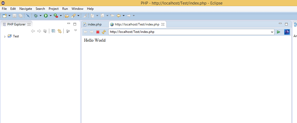Minimize the PHP Explorer panel
Screen dimensions: 297x123
click(x=69, y=24)
